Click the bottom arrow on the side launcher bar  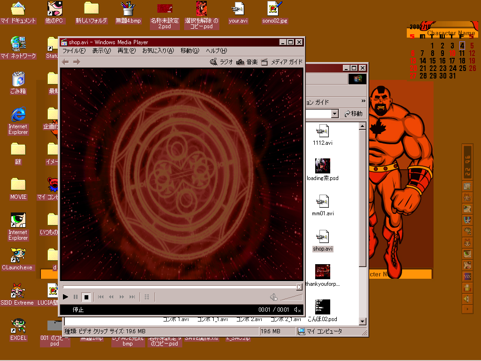click(x=467, y=309)
